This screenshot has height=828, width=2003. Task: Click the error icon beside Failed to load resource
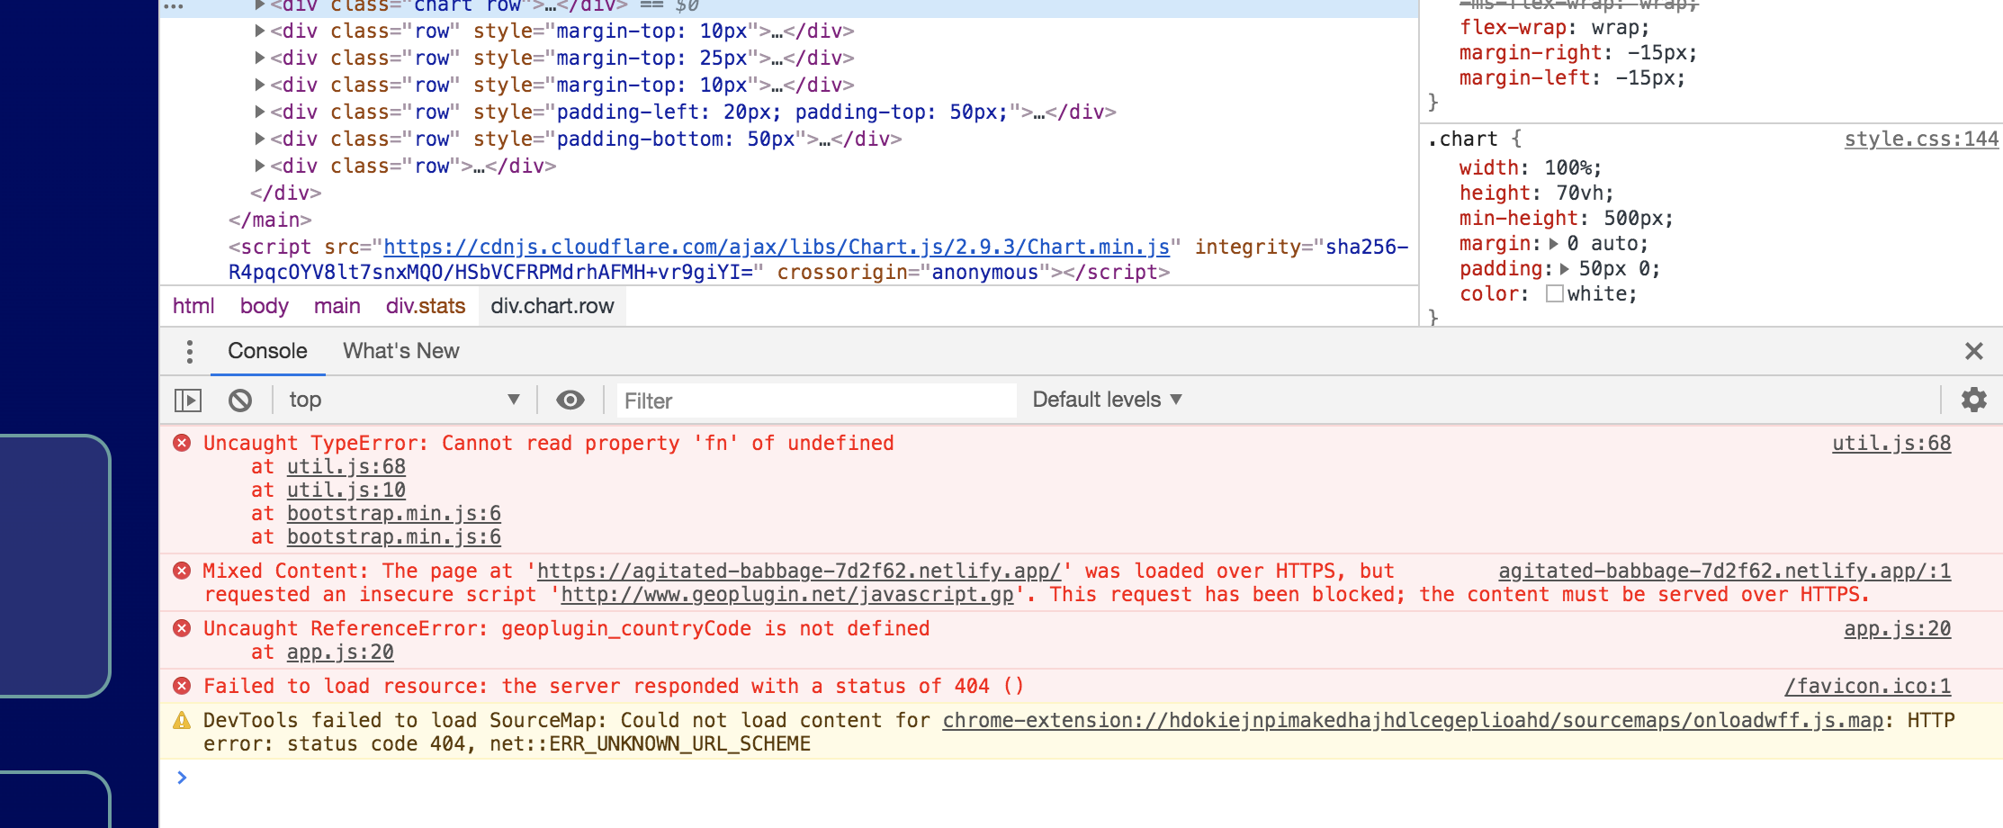pyautogui.click(x=182, y=686)
